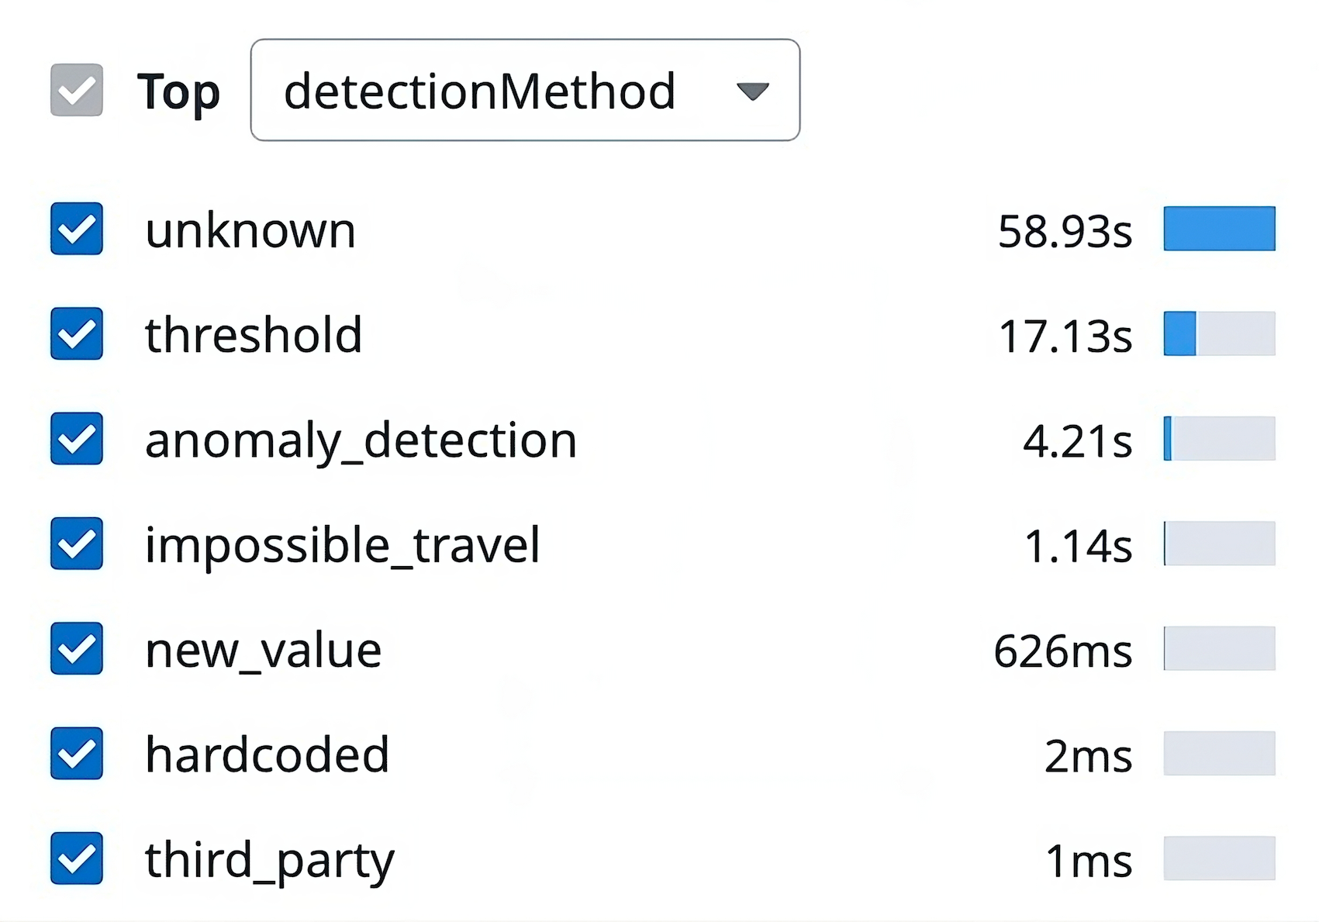
Task: Click the dropdown arrow beside detectionMethod
Action: (751, 91)
